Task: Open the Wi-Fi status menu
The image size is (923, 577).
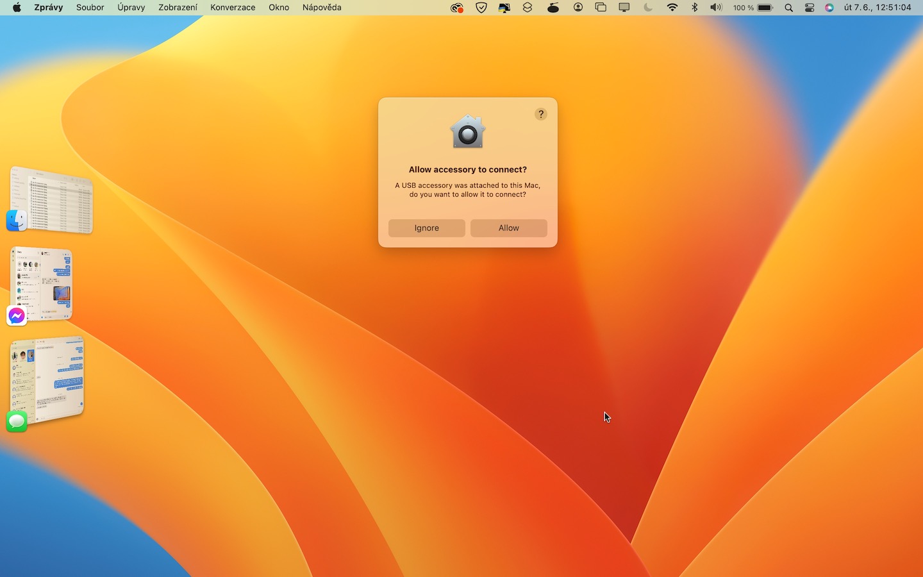Action: tap(672, 8)
